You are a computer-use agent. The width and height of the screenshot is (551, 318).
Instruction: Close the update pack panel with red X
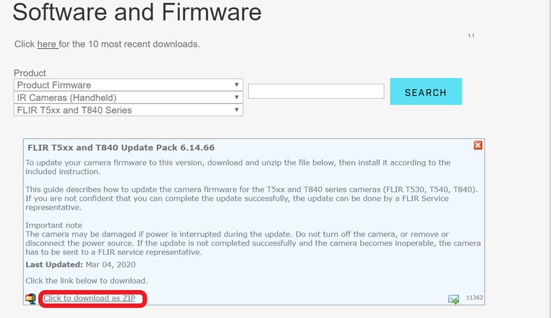coord(478,145)
